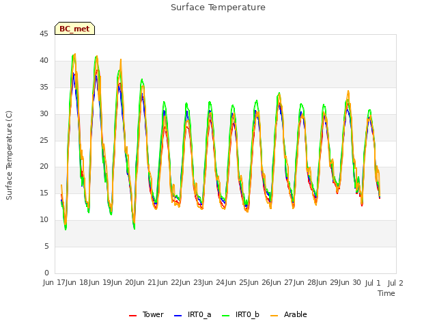Click the Jun 29 x-axis label
This screenshot has height=328, width=437.
(328, 282)
